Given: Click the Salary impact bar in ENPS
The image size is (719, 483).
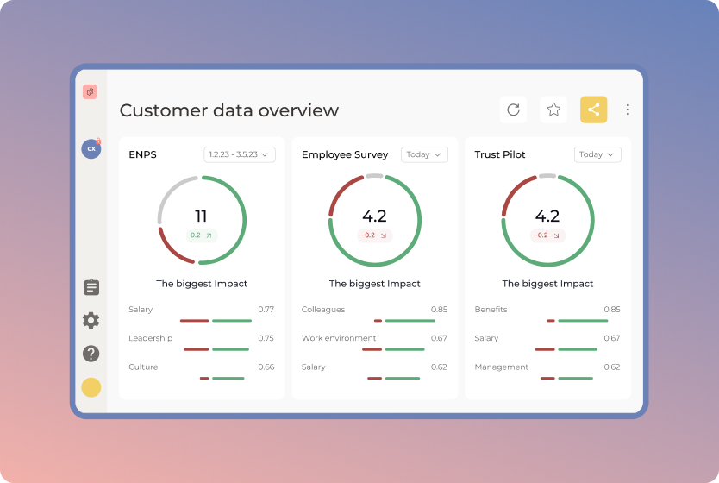Looking at the screenshot, I should 216,321.
